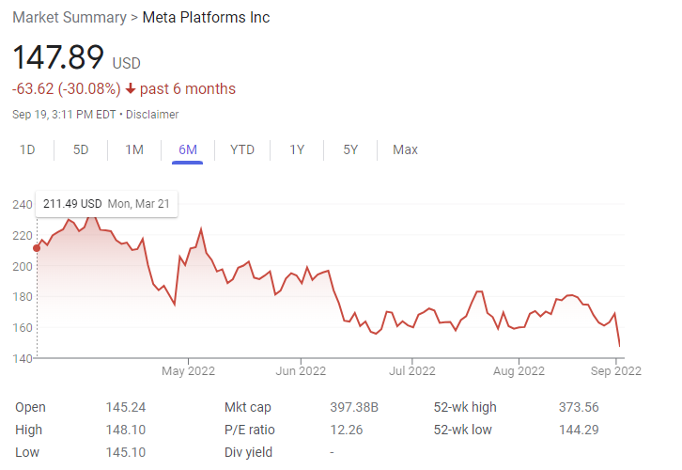682x470 pixels.
Task: Switch chart to YTD range
Action: click(x=242, y=149)
